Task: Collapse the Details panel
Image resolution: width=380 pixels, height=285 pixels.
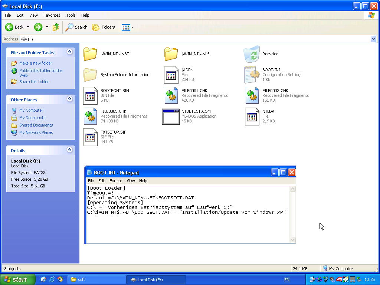Action: click(69, 150)
